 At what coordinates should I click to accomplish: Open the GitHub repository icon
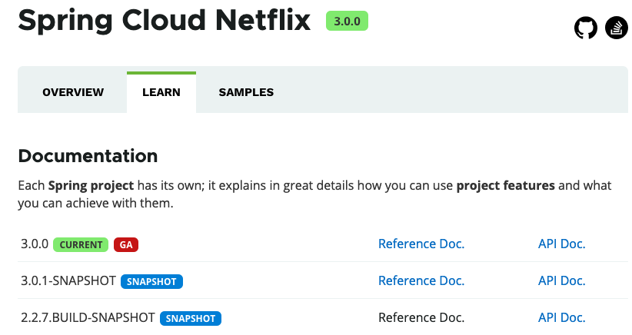pyautogui.click(x=586, y=28)
